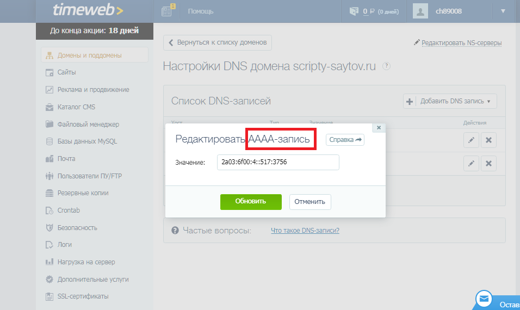
Task: Open Логи section
Action: click(65, 245)
